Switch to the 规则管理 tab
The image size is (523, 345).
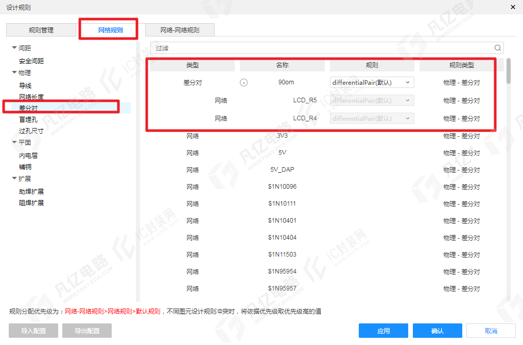pyautogui.click(x=41, y=30)
